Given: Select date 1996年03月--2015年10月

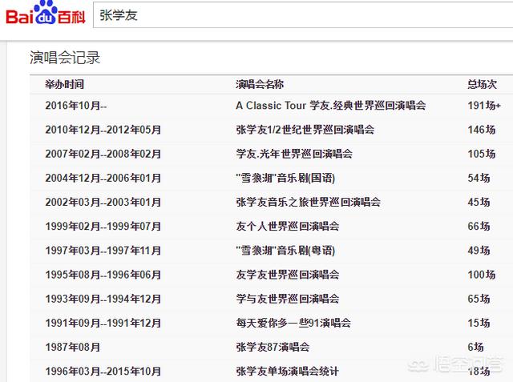Looking at the screenshot, I should pyautogui.click(x=103, y=372).
